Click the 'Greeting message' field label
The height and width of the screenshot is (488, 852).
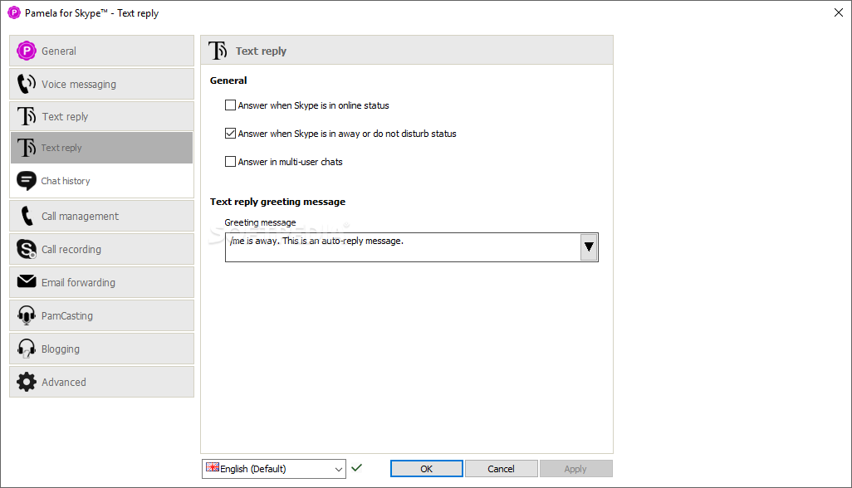(260, 222)
